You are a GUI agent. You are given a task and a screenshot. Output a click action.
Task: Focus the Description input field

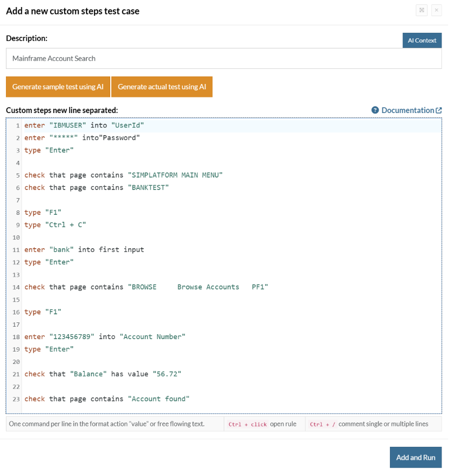click(x=223, y=59)
